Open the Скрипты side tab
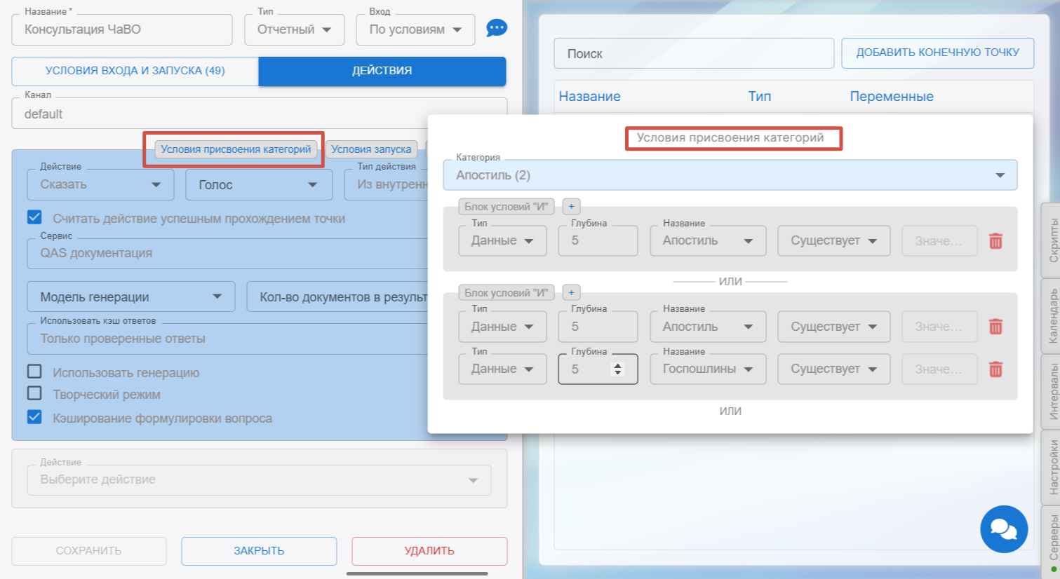Image resolution: width=1060 pixels, height=579 pixels. pyautogui.click(x=1052, y=240)
